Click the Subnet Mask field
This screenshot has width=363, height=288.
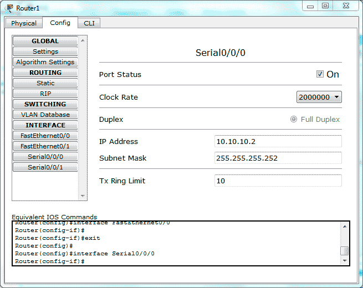tap(278, 158)
